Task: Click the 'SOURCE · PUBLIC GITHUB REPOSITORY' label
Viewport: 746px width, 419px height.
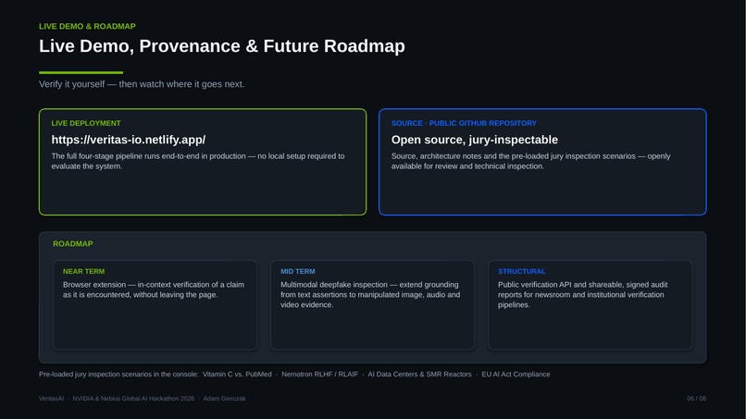Action: tap(464, 123)
